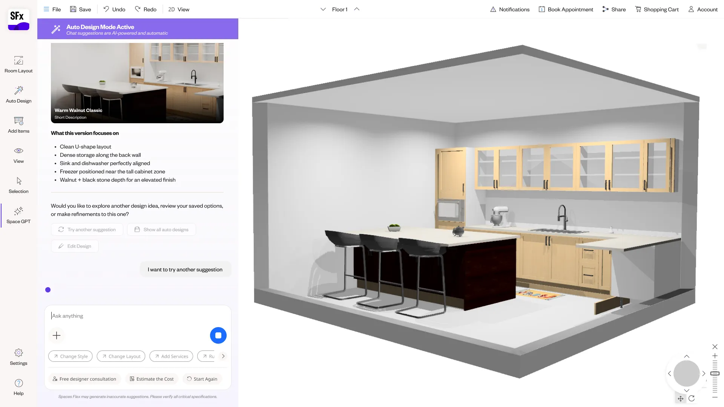Open the Help section

coord(18,387)
